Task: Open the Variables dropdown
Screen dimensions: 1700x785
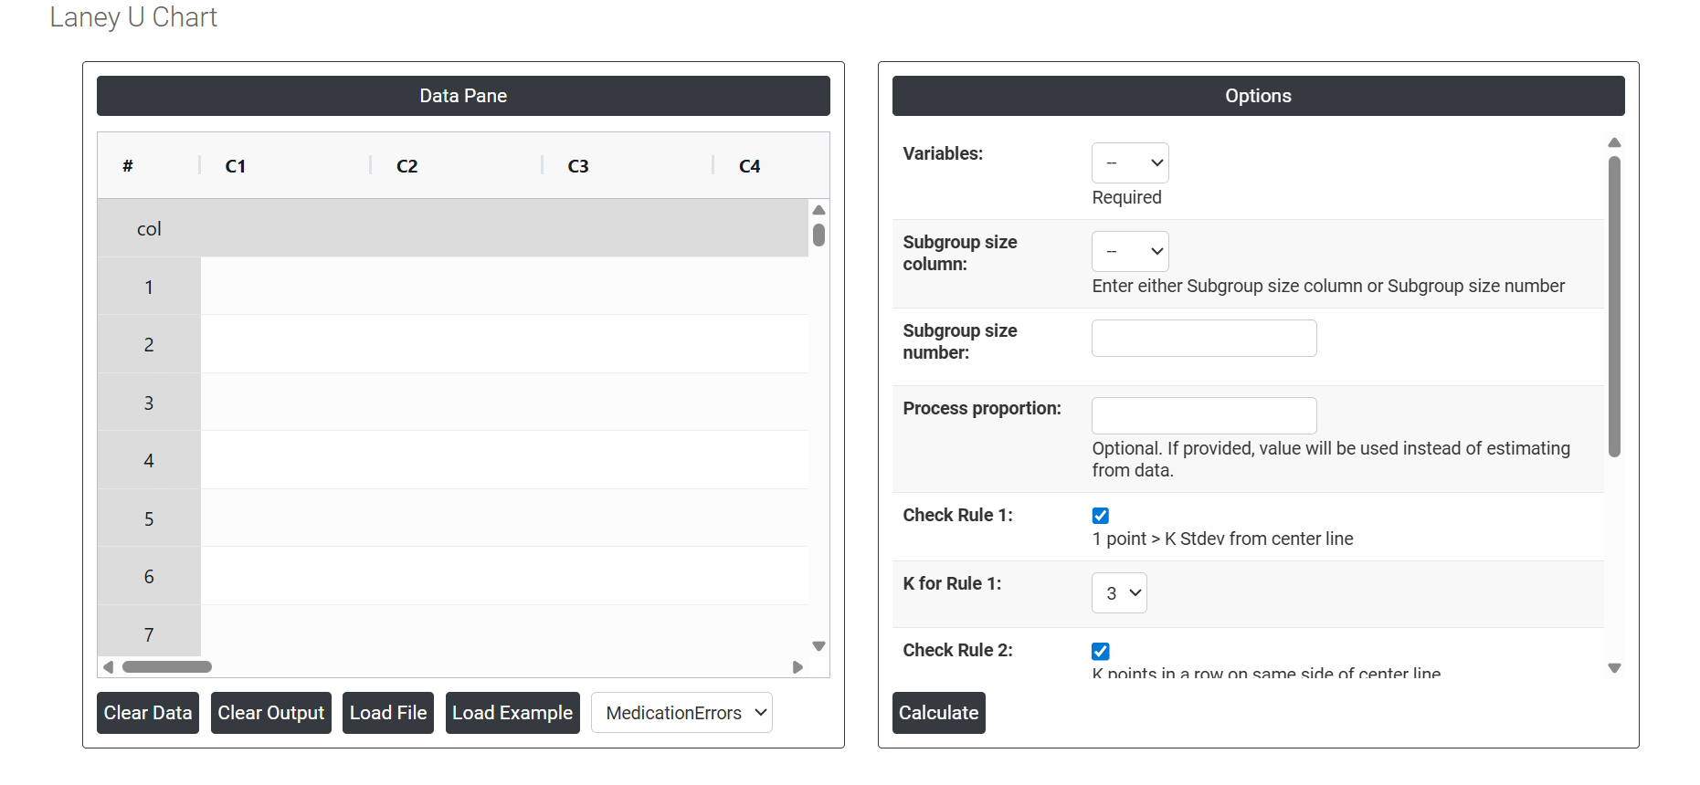Action: point(1130,163)
